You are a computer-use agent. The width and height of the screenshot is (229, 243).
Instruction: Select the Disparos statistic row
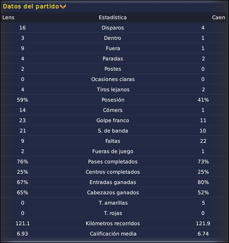click(113, 28)
